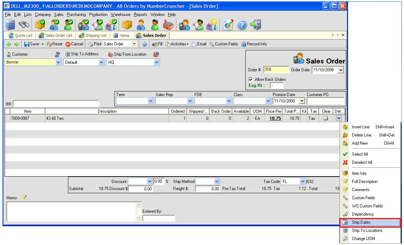Open the Order Date picker dropdown
Viewport: 404px width, 245px height.
(341, 70)
